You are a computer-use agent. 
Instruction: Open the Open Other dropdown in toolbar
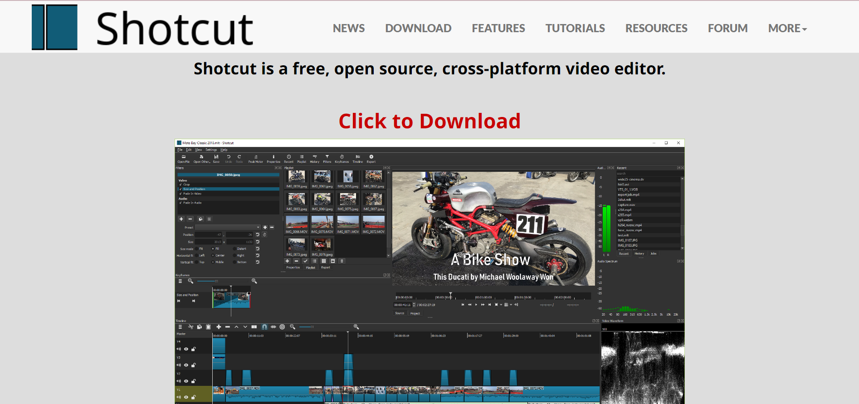tap(202, 159)
